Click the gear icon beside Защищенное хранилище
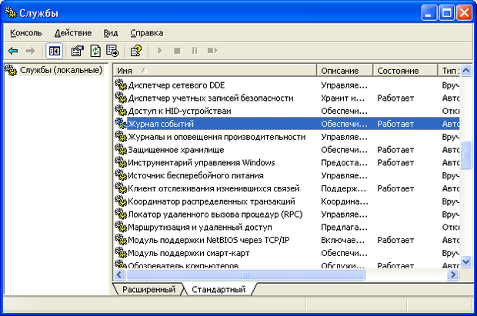The image size is (477, 316). pyautogui.click(x=120, y=150)
